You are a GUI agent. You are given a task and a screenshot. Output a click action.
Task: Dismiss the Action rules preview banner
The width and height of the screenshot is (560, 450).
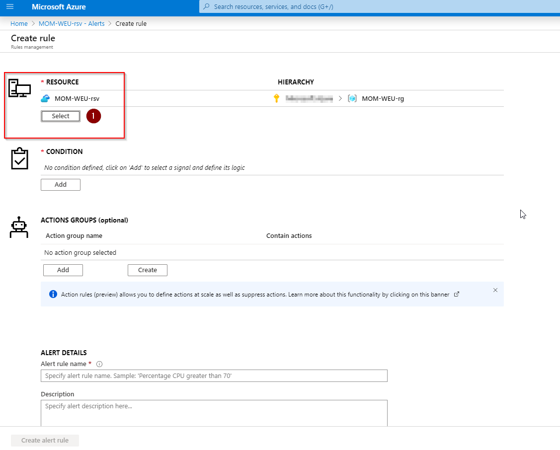point(495,290)
